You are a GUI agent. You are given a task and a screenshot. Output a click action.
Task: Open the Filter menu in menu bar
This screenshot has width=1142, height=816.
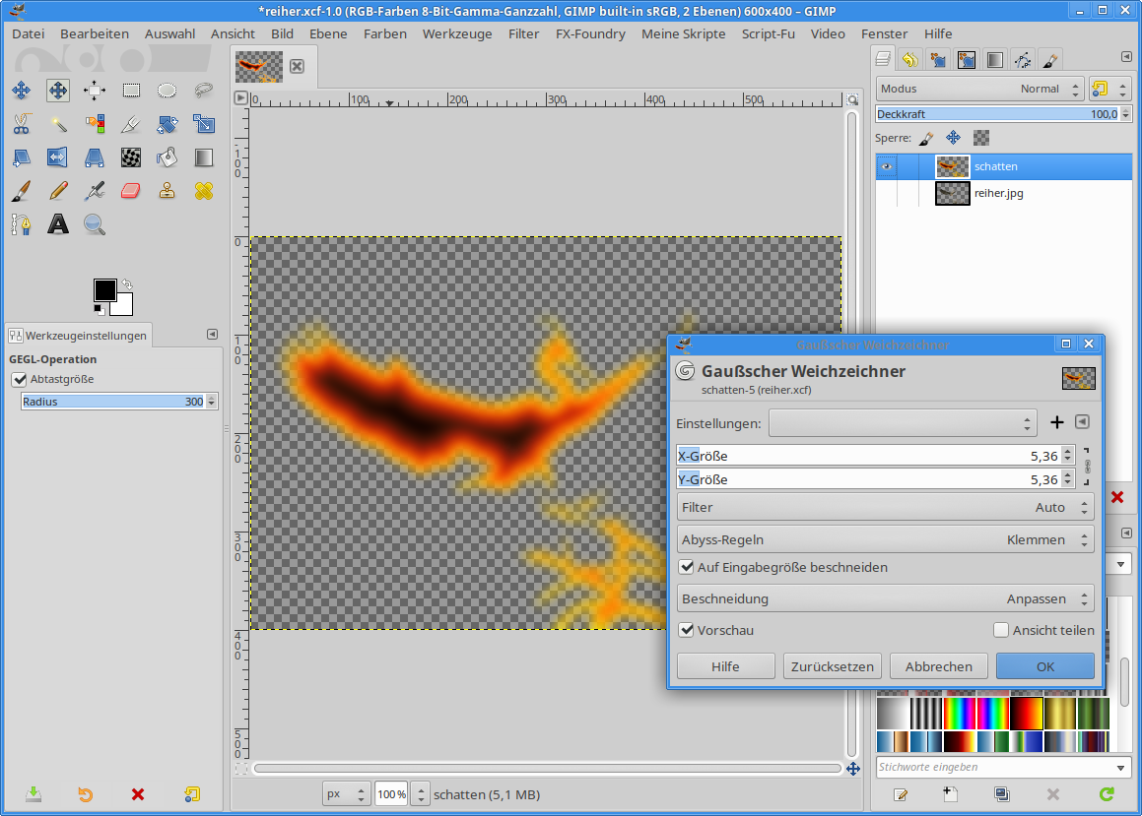tap(523, 33)
